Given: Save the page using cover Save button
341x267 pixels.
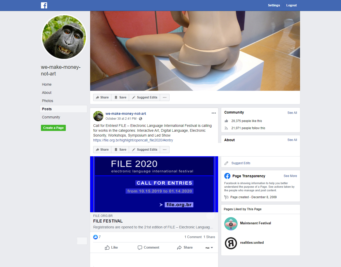Looking at the screenshot, I should coord(120,97).
